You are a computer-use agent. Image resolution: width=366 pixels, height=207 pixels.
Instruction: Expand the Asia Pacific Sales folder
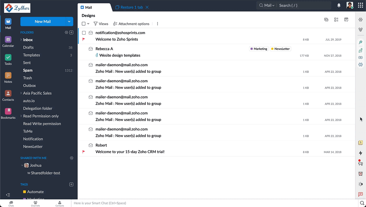tap(21, 93)
